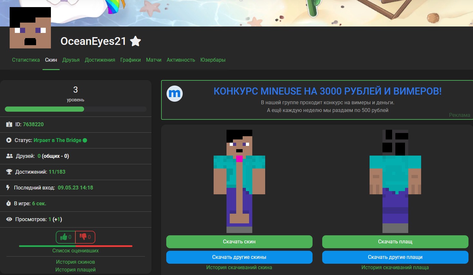Click the player avatar head image
Viewport: 473px width, 275px height.
30,28
